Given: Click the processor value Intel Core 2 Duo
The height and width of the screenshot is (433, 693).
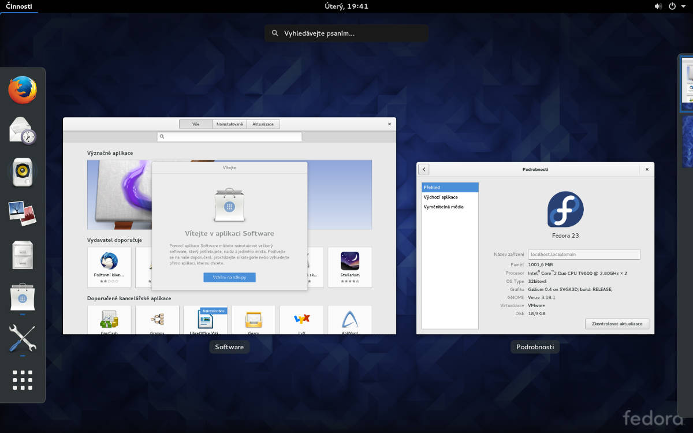Looking at the screenshot, I should point(577,273).
